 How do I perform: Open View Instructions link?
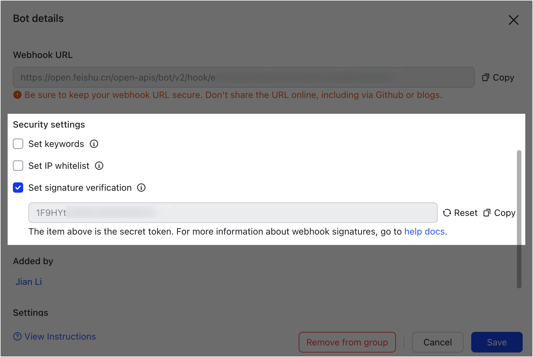pos(54,337)
